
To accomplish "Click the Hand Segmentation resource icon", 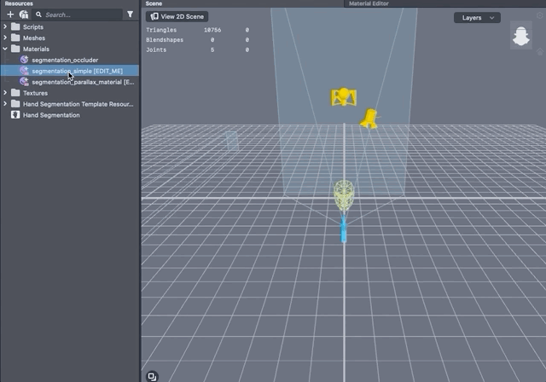I will coord(16,115).
